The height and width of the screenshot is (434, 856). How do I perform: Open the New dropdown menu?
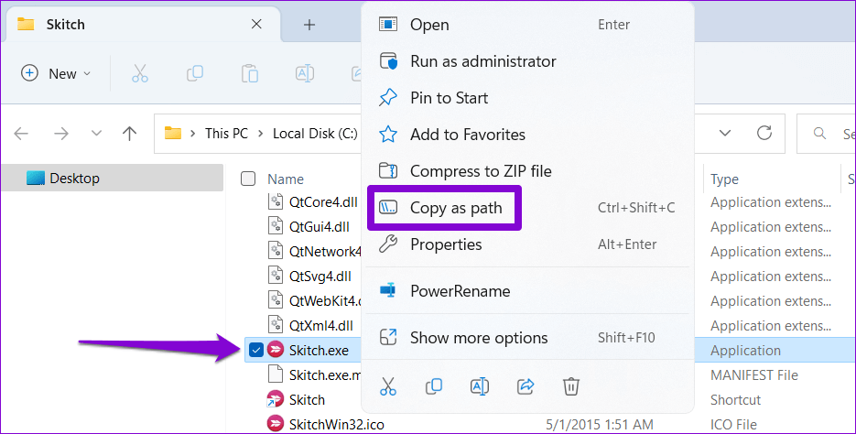56,73
